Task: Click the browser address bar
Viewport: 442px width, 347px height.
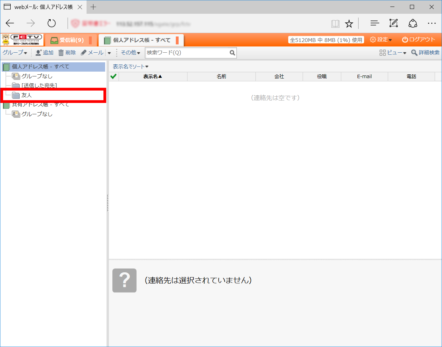Action: (198, 23)
